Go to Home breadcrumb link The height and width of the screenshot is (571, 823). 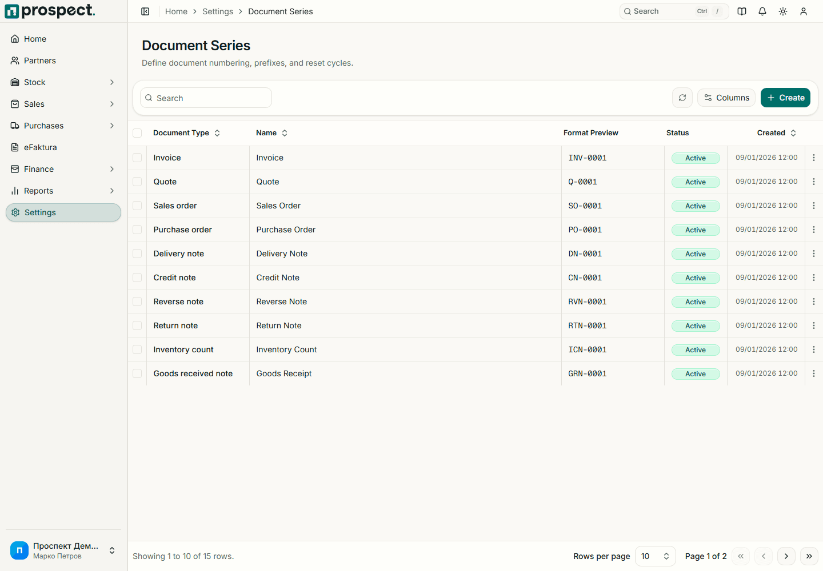click(176, 11)
